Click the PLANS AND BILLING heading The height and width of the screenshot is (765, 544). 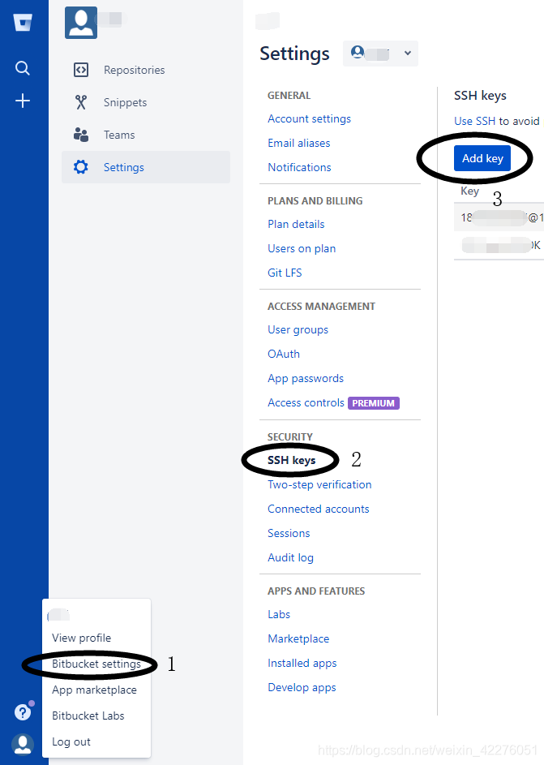[x=315, y=201]
